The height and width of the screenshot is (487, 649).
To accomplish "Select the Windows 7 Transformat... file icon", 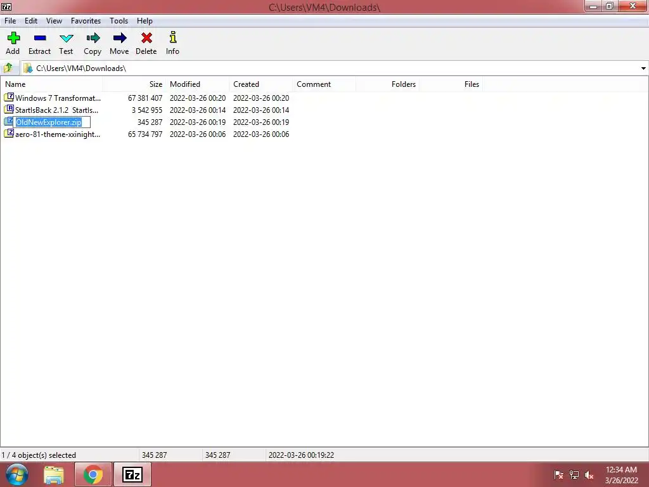I will click(9, 97).
